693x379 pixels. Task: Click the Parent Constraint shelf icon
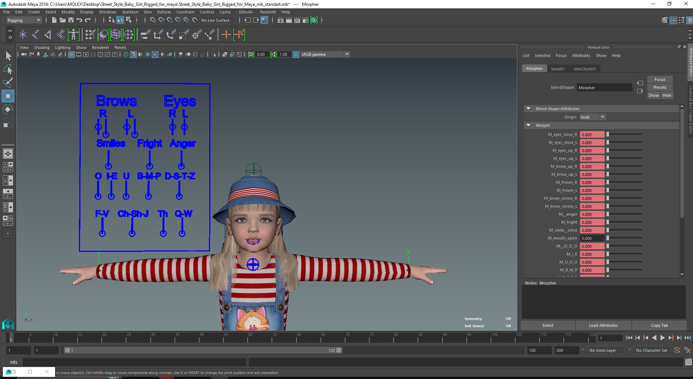145,35
